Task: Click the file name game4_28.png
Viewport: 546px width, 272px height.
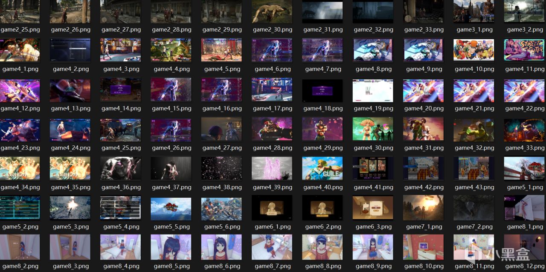Action: pyautogui.click(x=273, y=148)
